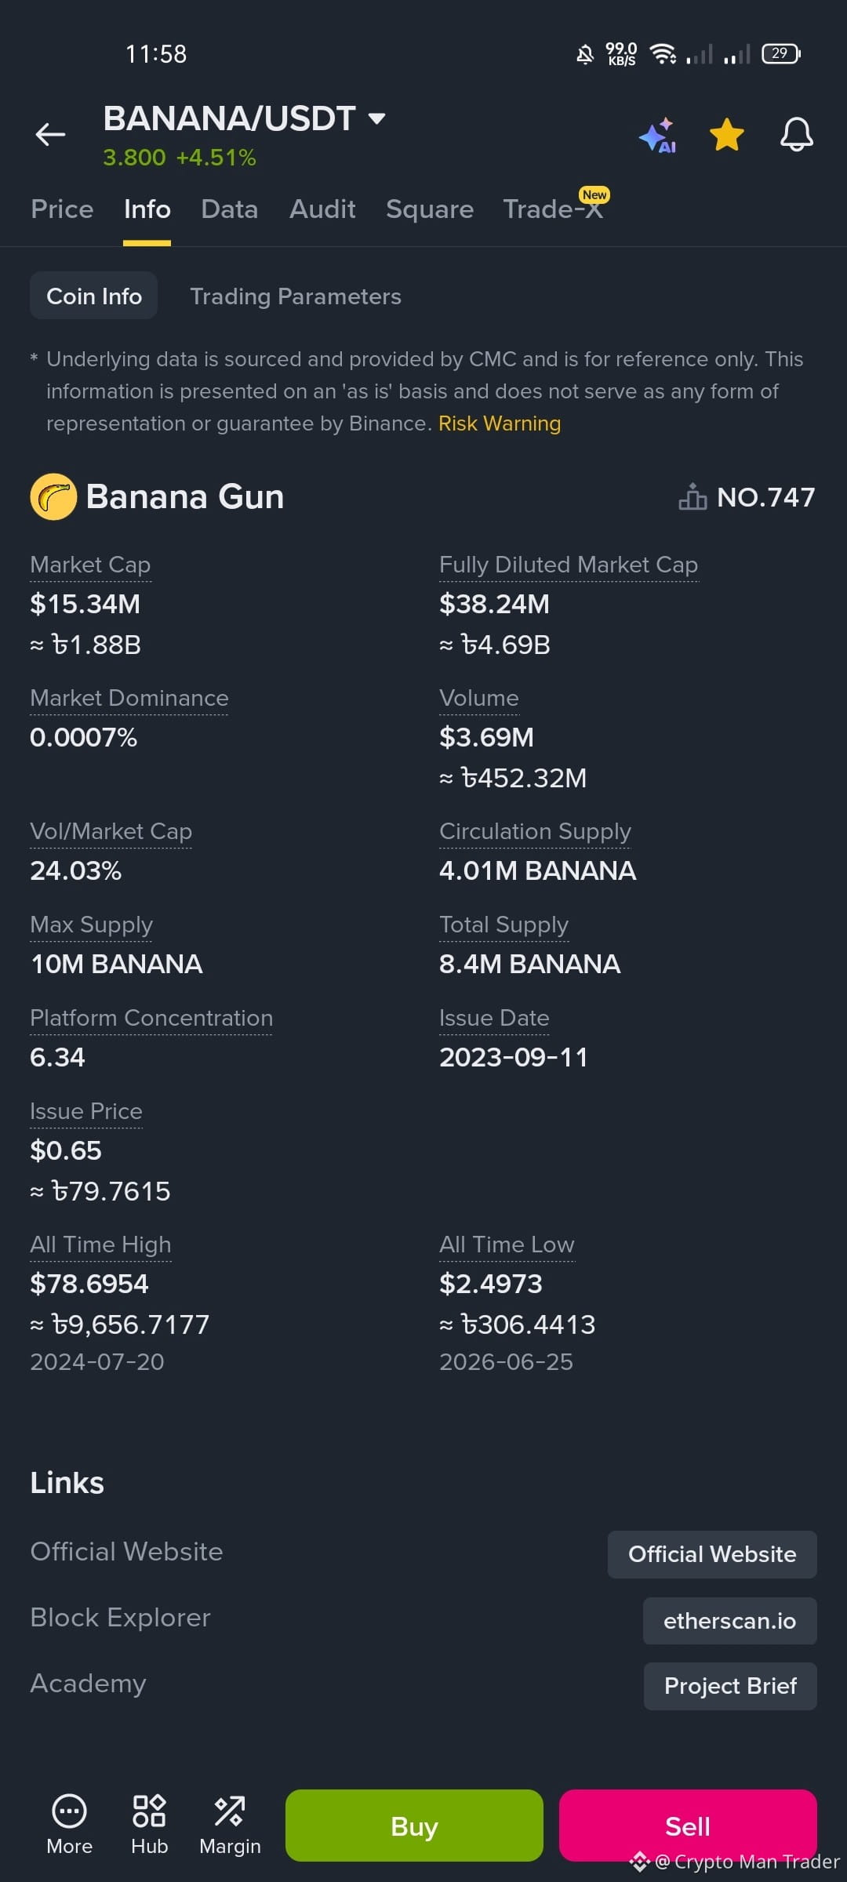
Task: Toggle the yellow favorite star
Action: pos(727,134)
